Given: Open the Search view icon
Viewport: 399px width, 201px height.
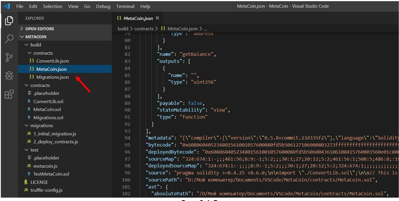Looking at the screenshot, I should (9, 39).
